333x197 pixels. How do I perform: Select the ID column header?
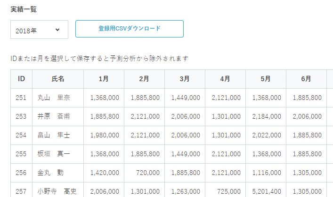click(21, 79)
